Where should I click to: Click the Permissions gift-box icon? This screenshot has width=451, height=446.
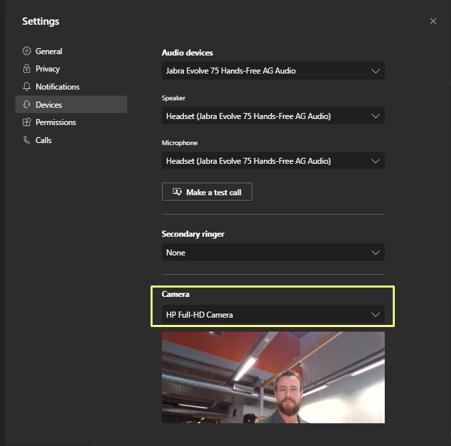(x=27, y=122)
